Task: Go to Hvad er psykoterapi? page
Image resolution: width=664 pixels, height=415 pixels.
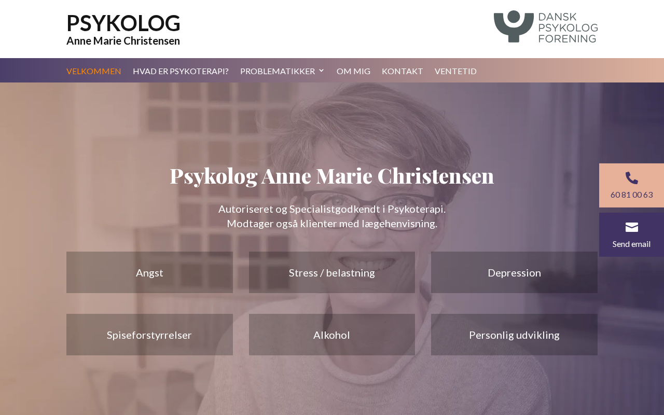Action: tap(181, 71)
